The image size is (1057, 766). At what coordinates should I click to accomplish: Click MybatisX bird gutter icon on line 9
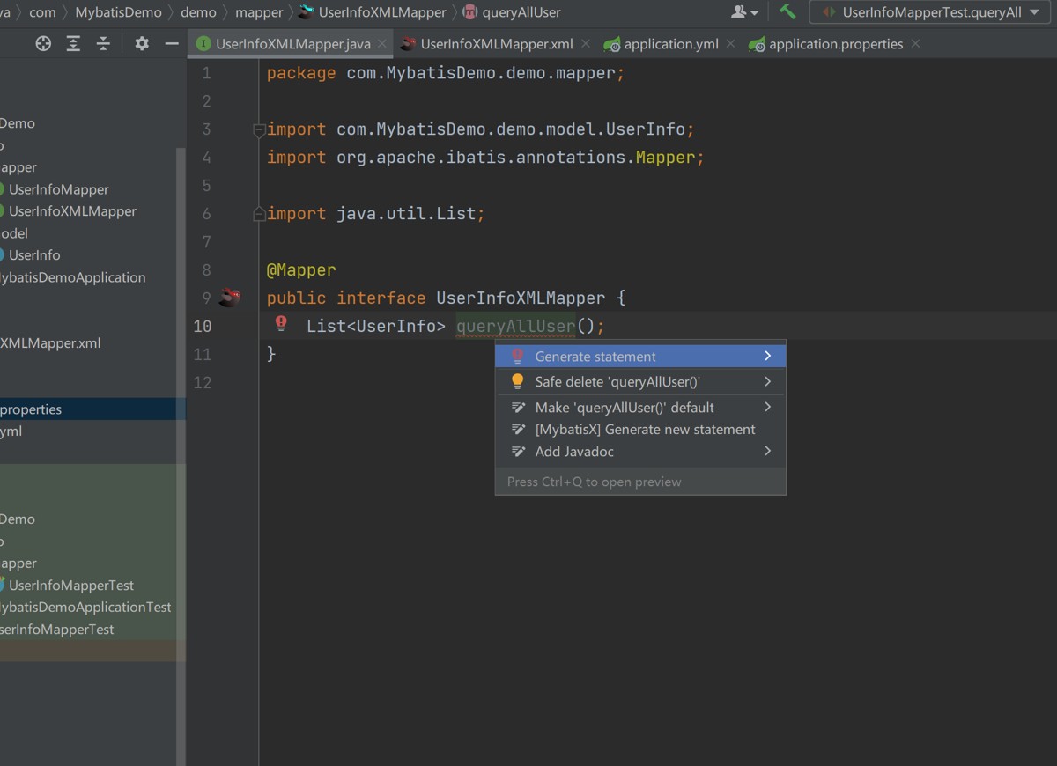pos(230,298)
